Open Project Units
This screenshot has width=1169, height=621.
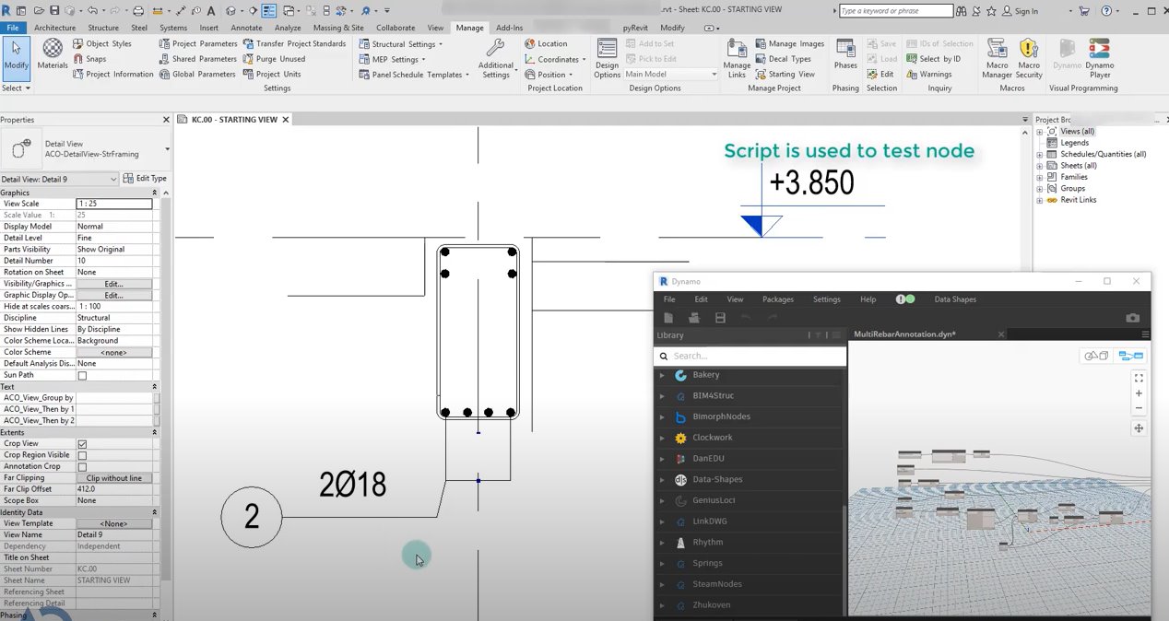[x=272, y=74]
